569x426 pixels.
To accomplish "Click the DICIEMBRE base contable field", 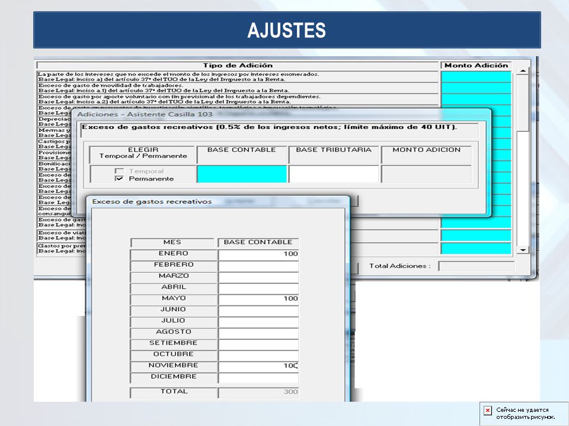I will [x=258, y=377].
